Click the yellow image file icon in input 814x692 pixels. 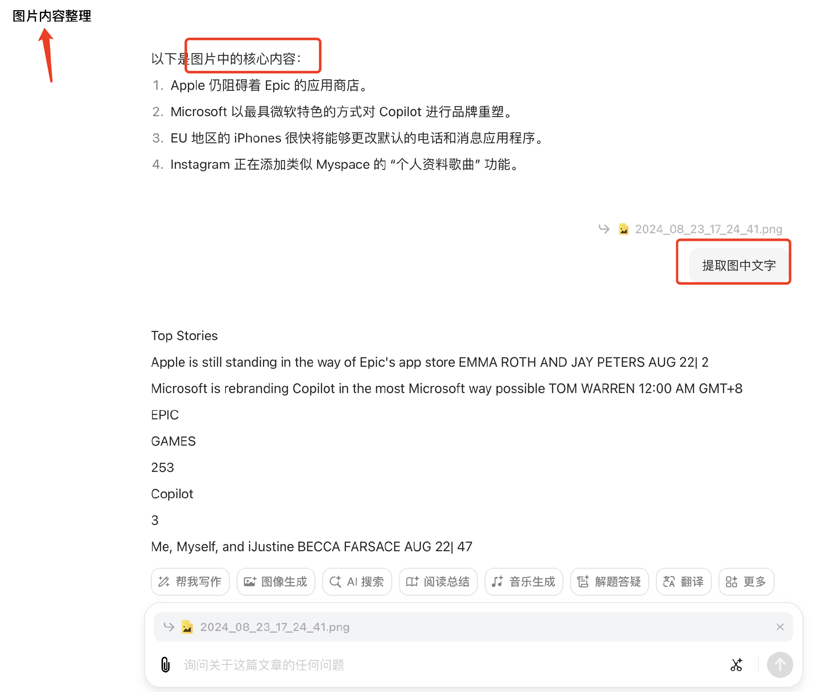pyautogui.click(x=187, y=627)
